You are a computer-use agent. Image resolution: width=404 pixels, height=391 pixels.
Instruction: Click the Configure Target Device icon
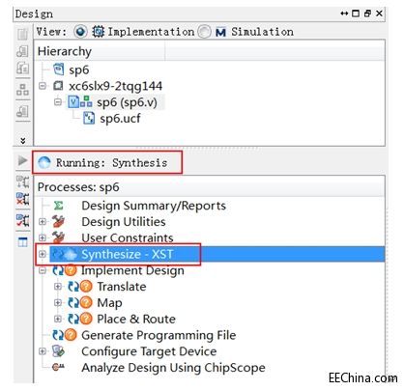click(58, 351)
